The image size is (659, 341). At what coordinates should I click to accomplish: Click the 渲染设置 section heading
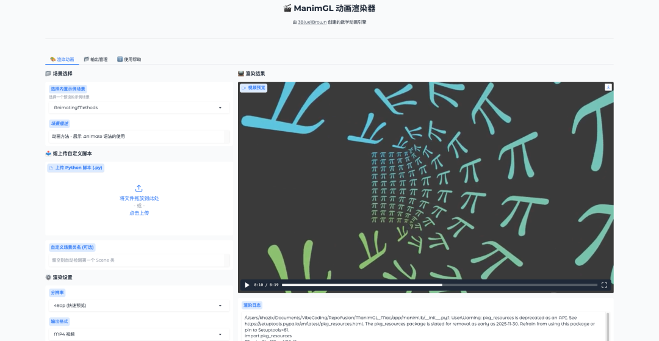point(59,277)
